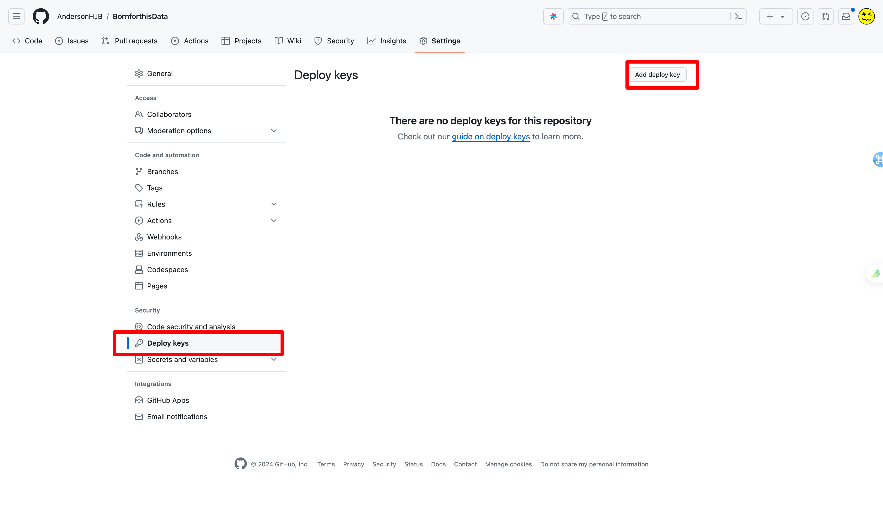Click the GitHub logo home icon
Viewport: 883px width, 507px height.
[41, 16]
